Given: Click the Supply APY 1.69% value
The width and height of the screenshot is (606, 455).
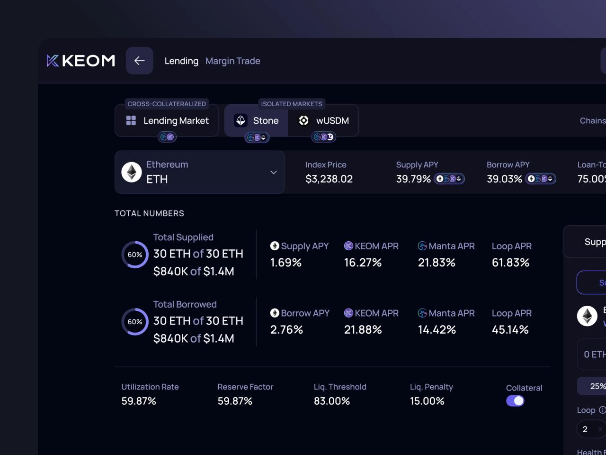Looking at the screenshot, I should tap(285, 263).
